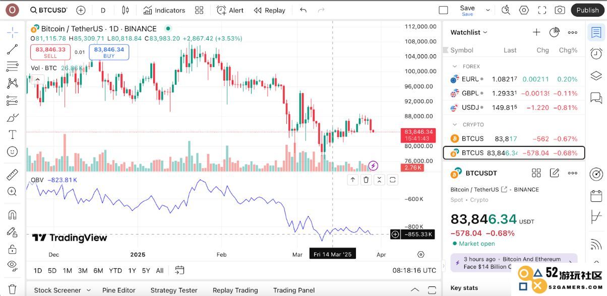Collapse the CRYPTO watchlist section
The image size is (607, 296).
pyautogui.click(x=455, y=124)
